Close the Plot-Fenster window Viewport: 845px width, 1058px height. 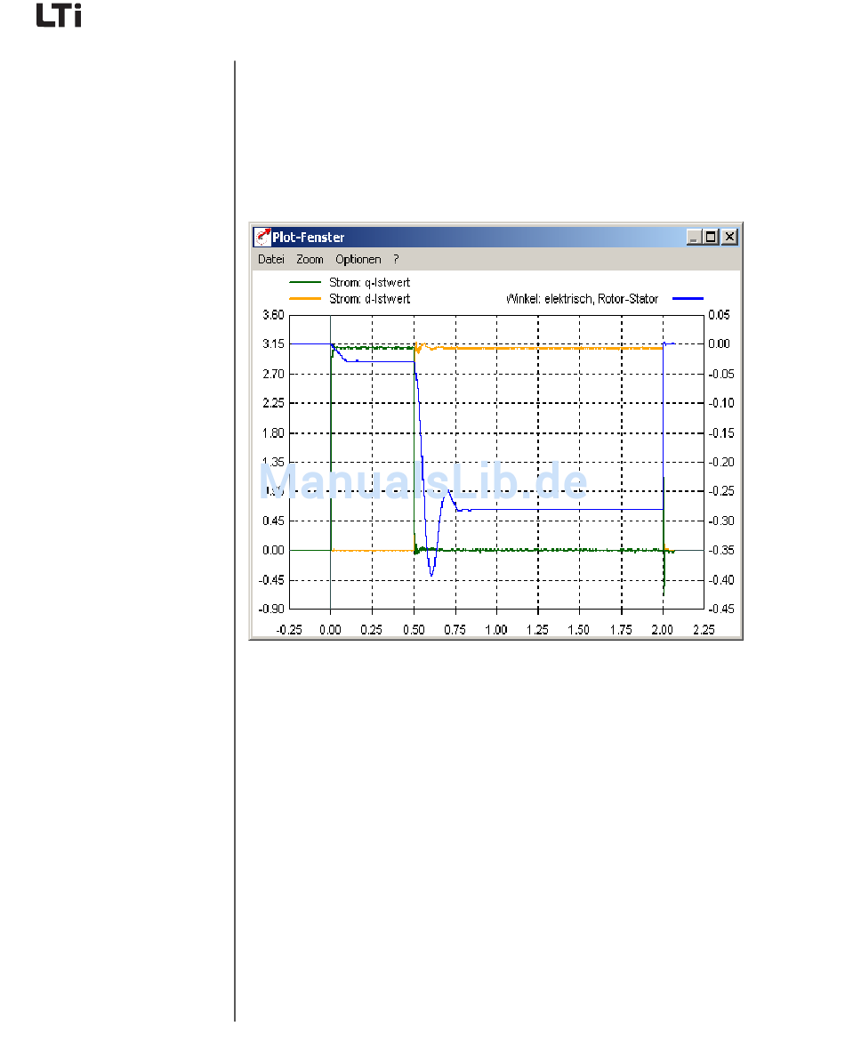click(x=729, y=237)
